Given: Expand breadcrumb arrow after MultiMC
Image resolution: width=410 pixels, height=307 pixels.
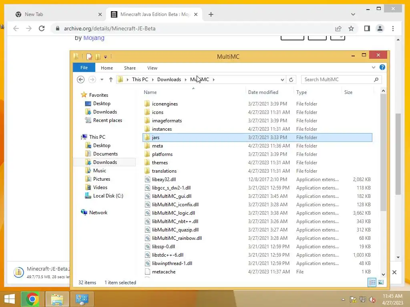Looking at the screenshot, I should click(214, 80).
